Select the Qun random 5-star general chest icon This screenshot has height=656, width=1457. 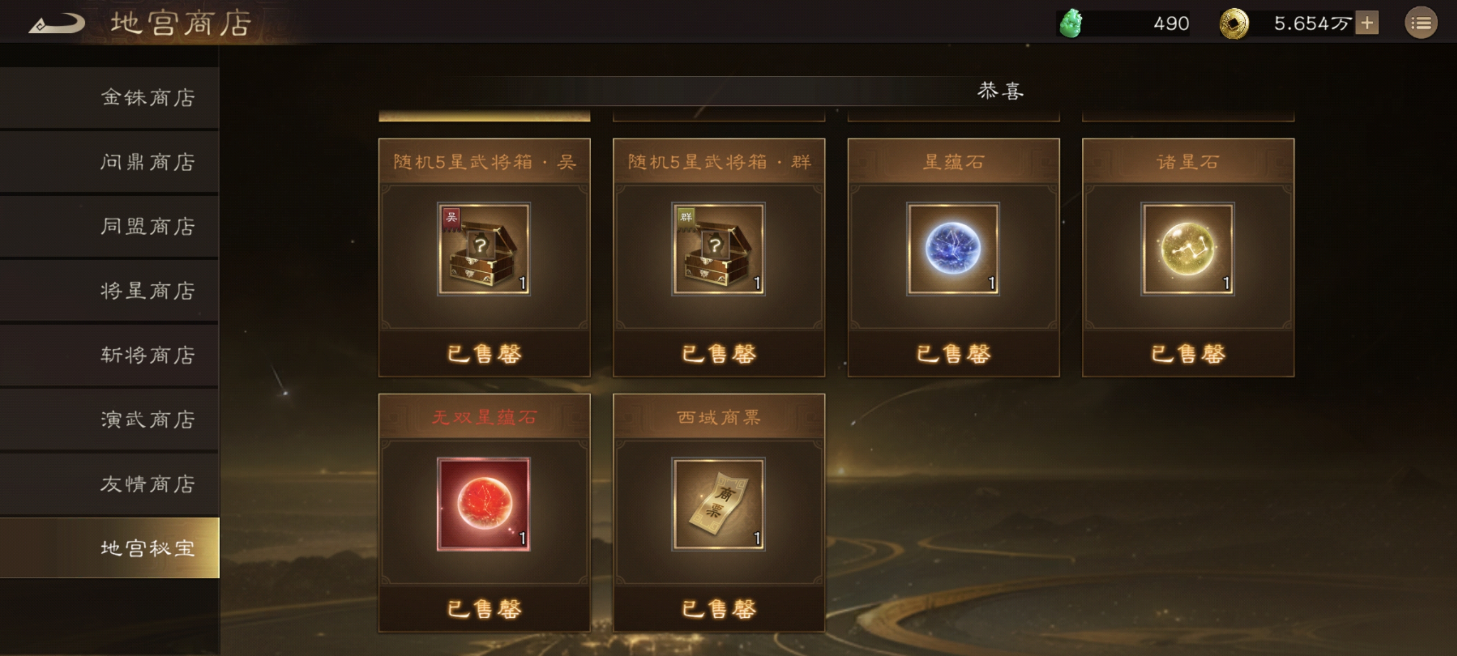pos(718,249)
